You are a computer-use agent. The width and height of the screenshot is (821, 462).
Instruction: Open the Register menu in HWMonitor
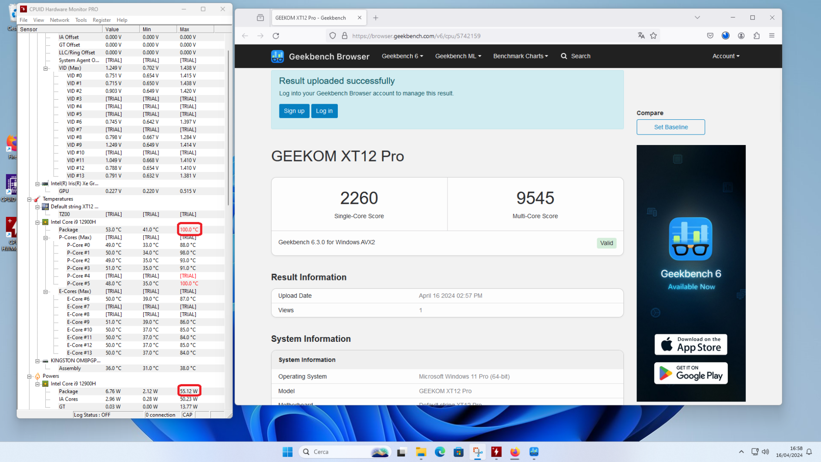[x=101, y=20]
